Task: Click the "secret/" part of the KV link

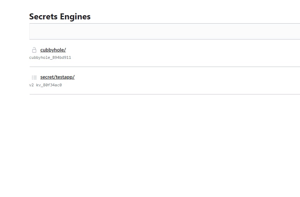Action: click(48, 77)
